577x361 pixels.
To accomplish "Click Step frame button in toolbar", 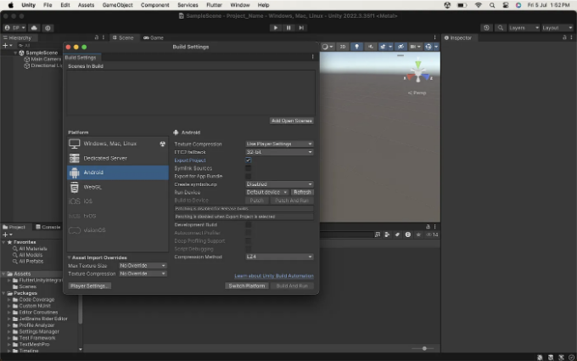I will click(x=301, y=28).
